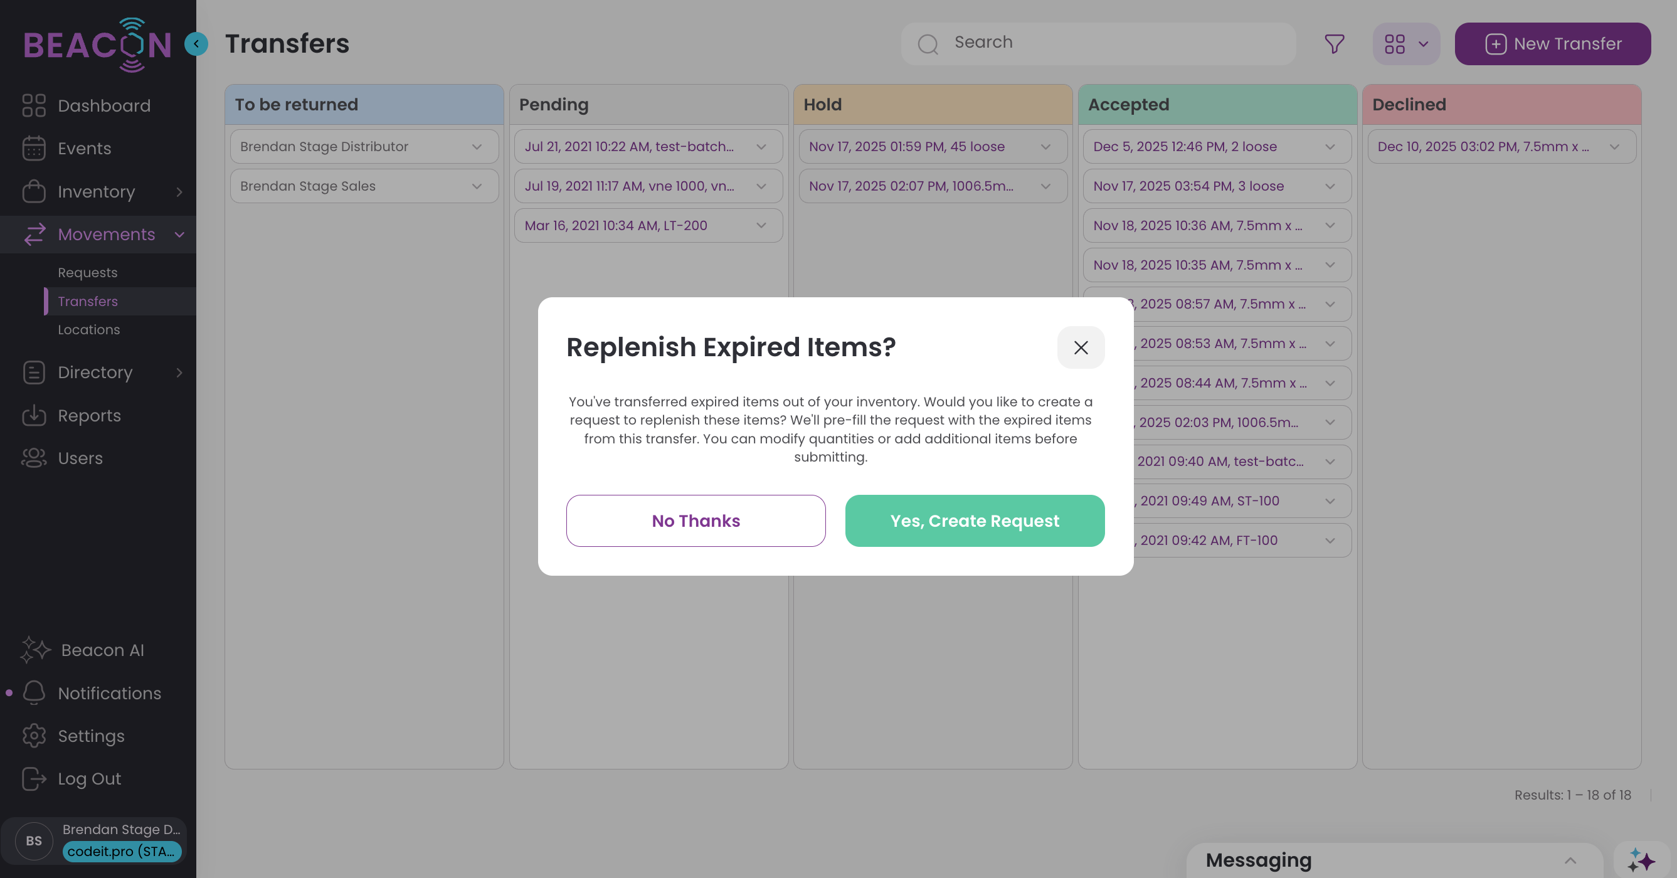
Task: Click the Events calendar icon
Action: 34,149
